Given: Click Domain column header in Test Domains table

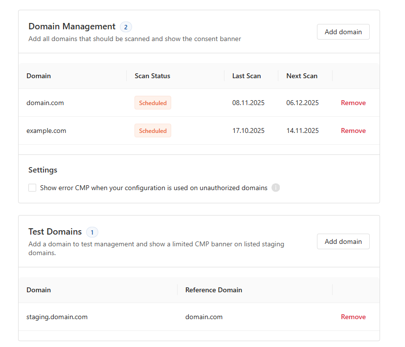Looking at the screenshot, I should tap(39, 290).
